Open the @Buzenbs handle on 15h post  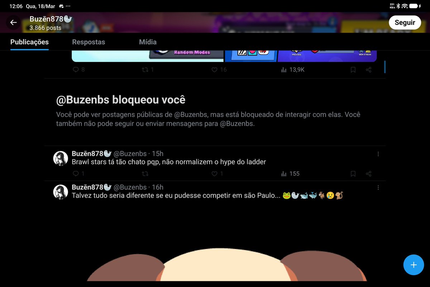point(130,154)
